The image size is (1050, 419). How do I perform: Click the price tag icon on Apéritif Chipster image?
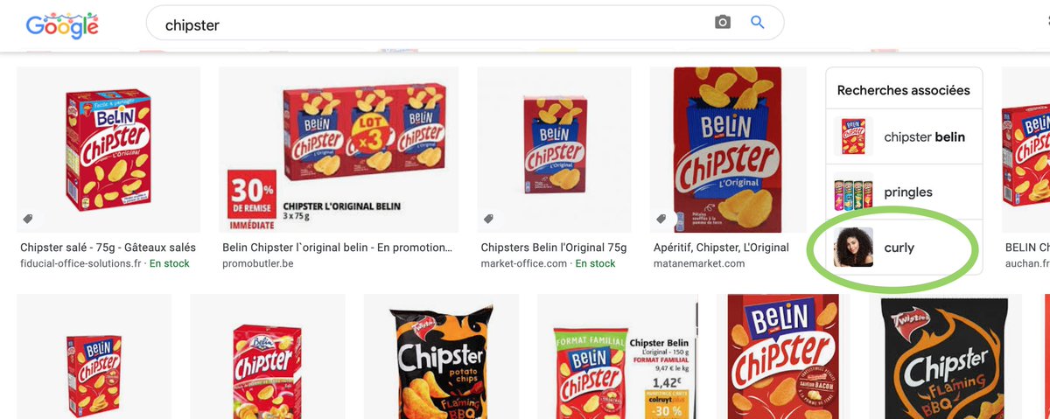coord(661,220)
